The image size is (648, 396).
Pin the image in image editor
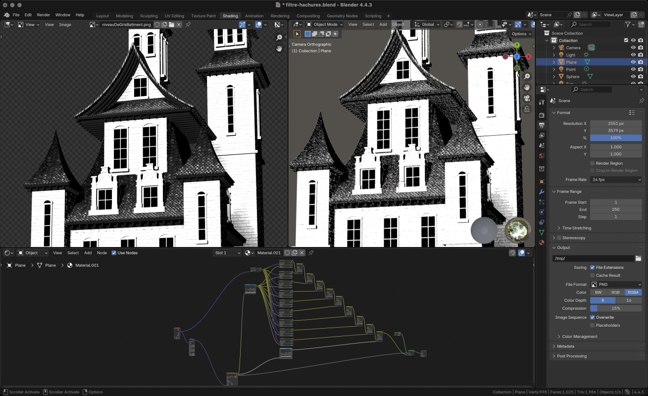[x=188, y=24]
